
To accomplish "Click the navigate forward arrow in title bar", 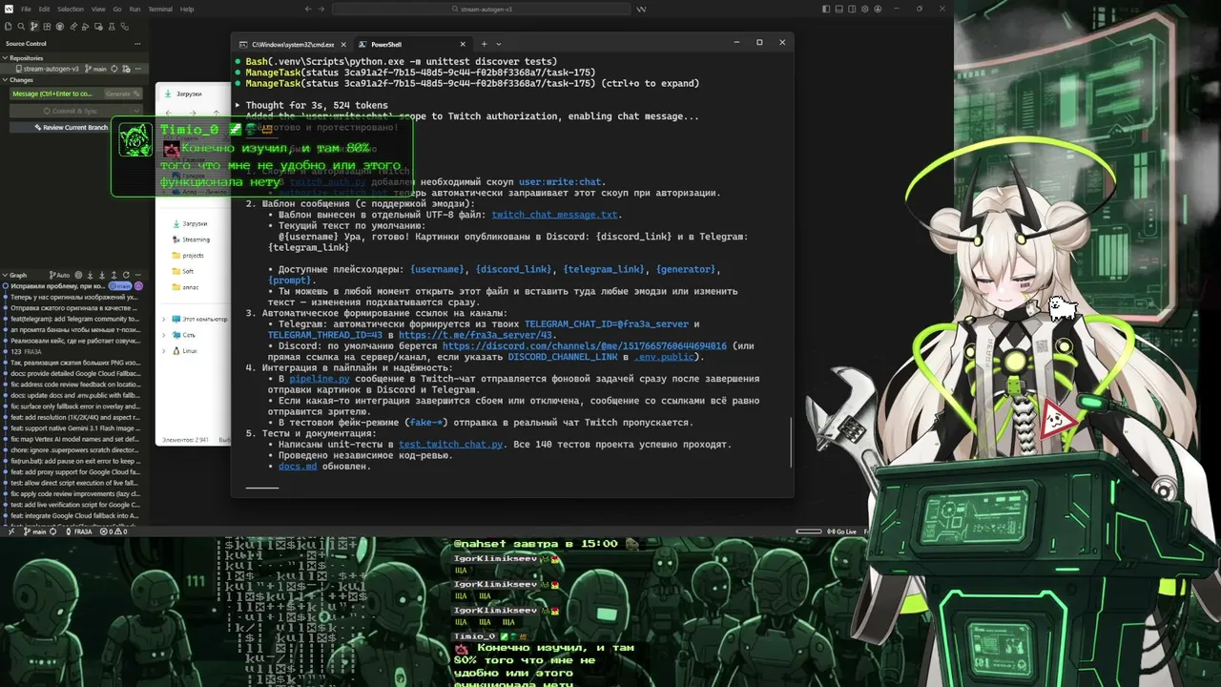I will pyautogui.click(x=322, y=9).
